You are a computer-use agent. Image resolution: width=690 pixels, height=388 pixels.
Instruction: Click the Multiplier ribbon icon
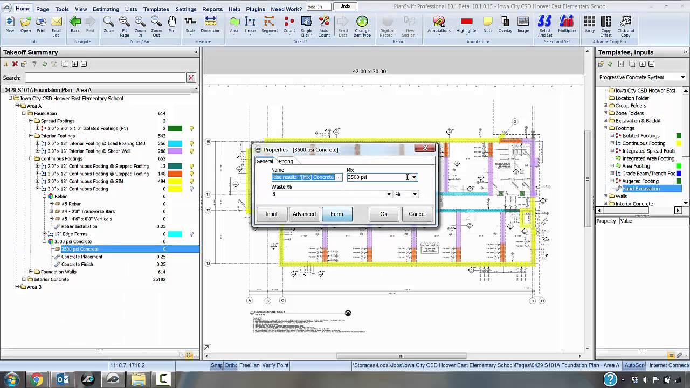(x=567, y=24)
